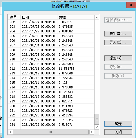136x138 pixels.
Task: Click the 关闭 close button
Action: pyautogui.click(x=118, y=132)
